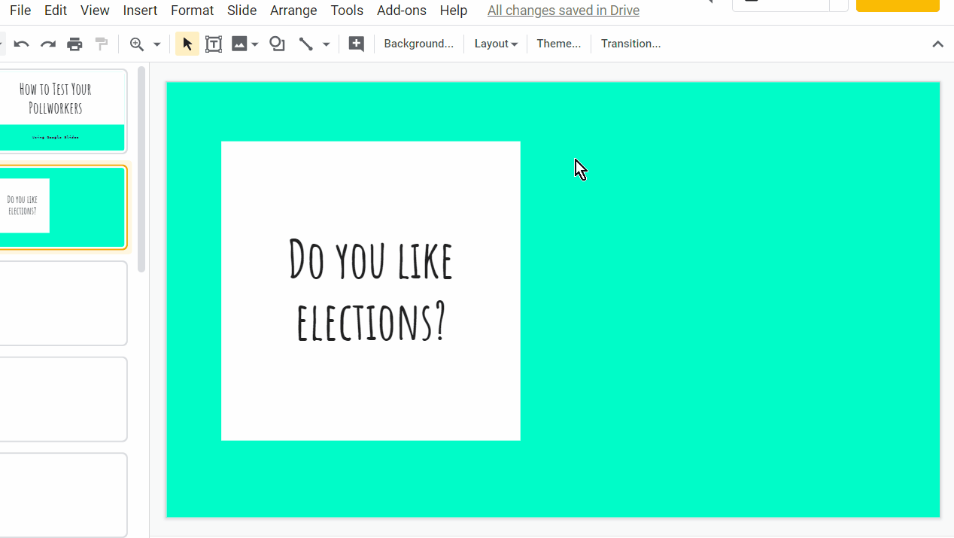Open the Edit menu
Screen dimensions: 954x538
coord(56,11)
